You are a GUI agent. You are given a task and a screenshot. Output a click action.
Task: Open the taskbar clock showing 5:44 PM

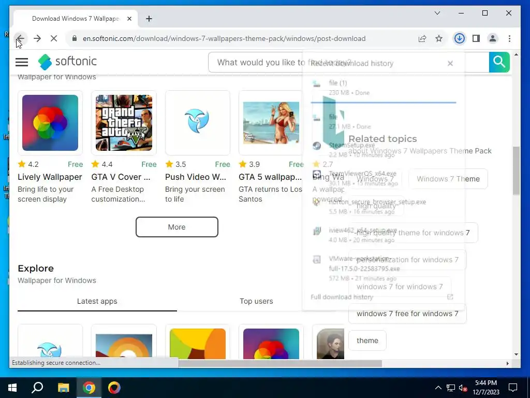tap(486, 388)
